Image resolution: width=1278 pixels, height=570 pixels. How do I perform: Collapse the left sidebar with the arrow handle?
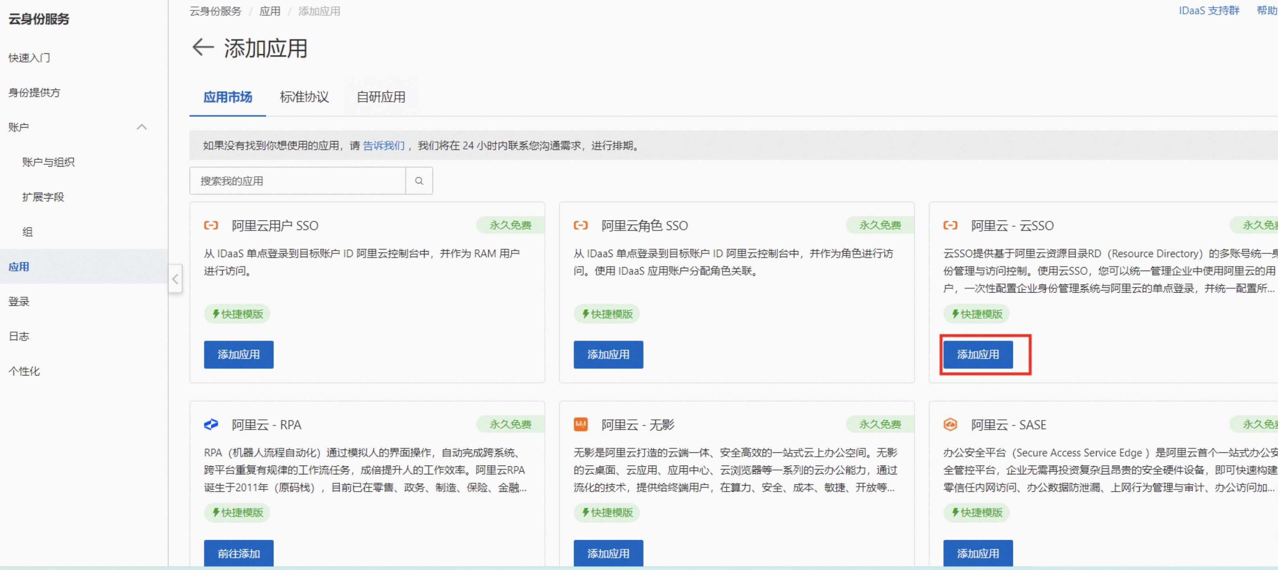[x=175, y=279]
